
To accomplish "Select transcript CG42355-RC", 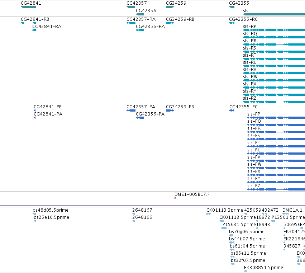I will click(232, 23).
